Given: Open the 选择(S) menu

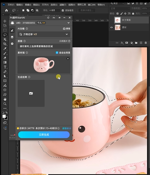Looking at the screenshot, I should pos(54,5).
